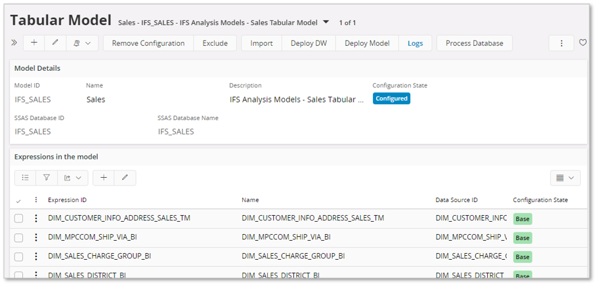The image size is (596, 284).
Task: Open the top toolbar three-dot more menu
Action: [561, 43]
